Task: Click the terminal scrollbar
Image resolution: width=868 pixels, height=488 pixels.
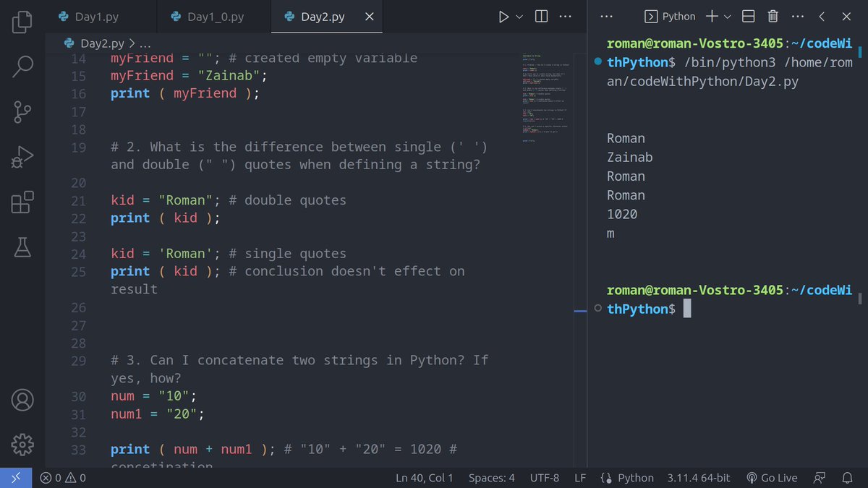Action: click(x=860, y=52)
